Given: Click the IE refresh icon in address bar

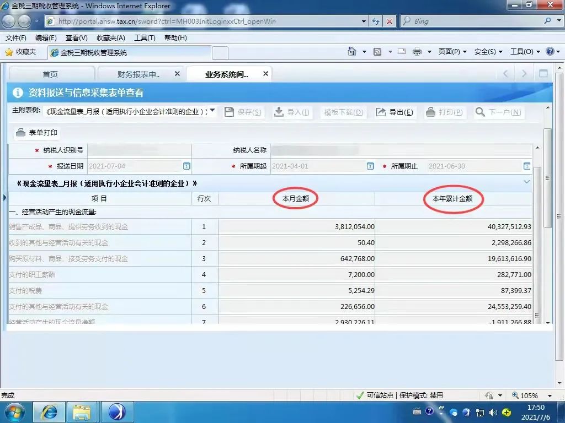Looking at the screenshot, I should click(376, 21).
